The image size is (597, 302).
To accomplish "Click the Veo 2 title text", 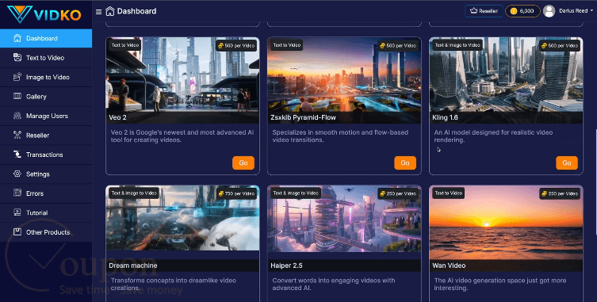I will (x=117, y=117).
